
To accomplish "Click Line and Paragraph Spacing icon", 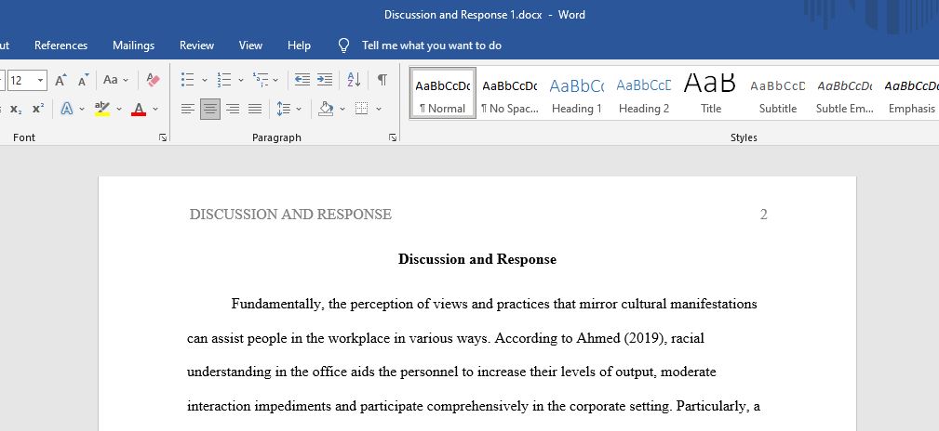I will [x=283, y=109].
